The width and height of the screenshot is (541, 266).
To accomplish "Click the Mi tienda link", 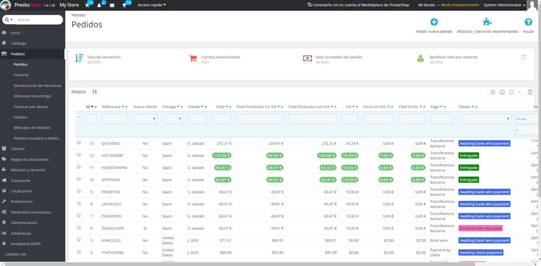I will 427,5.
